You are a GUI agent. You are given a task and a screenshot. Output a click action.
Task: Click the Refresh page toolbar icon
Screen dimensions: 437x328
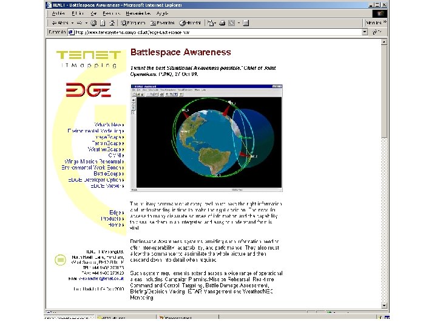103,23
